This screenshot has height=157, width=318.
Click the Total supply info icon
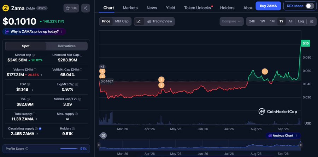[x=34, y=114]
